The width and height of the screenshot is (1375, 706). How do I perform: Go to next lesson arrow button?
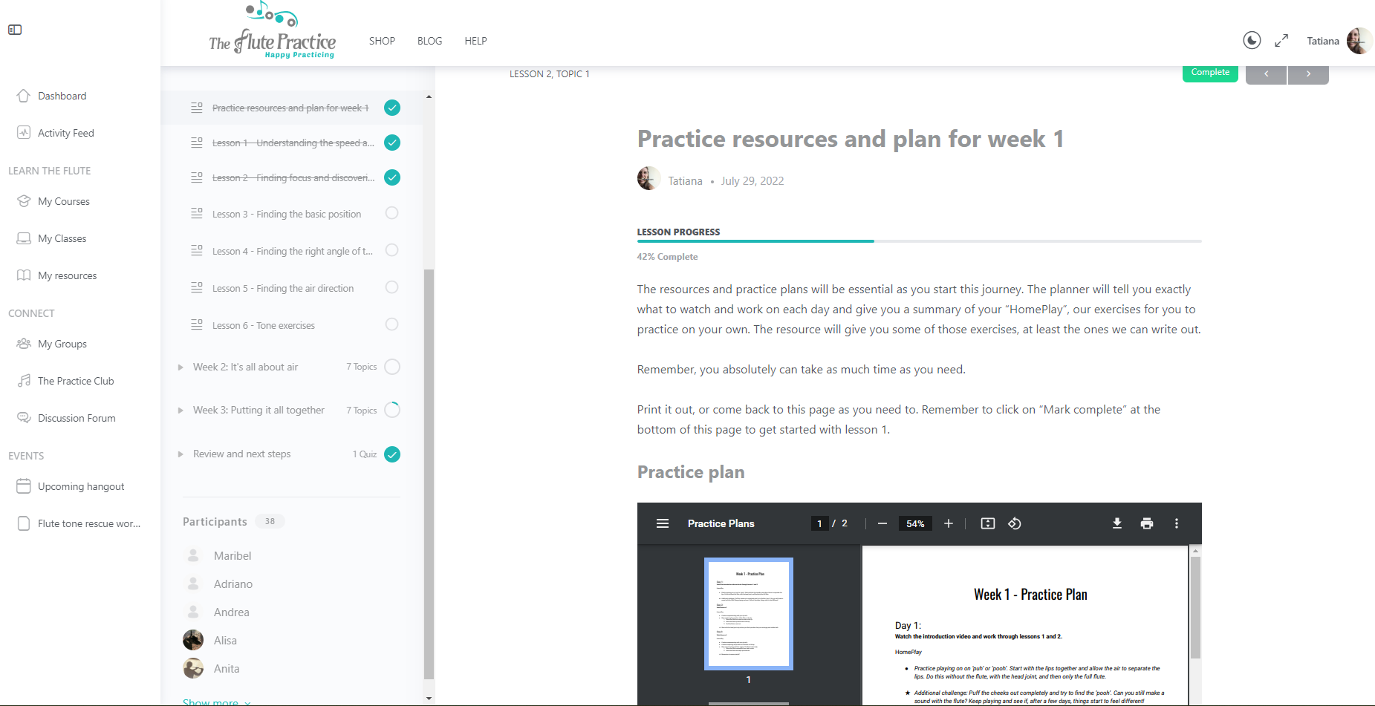tap(1308, 74)
